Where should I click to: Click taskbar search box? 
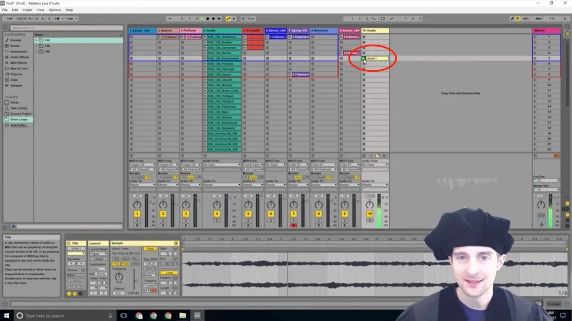(x=66, y=315)
